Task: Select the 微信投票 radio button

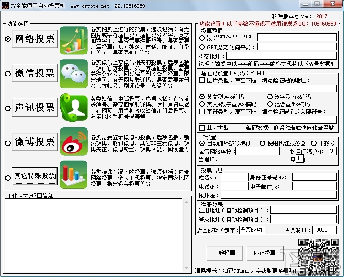Action: coord(8,73)
